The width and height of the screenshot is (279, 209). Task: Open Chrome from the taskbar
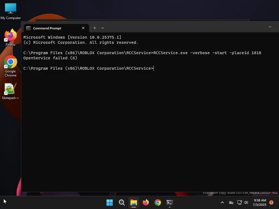click(158, 202)
